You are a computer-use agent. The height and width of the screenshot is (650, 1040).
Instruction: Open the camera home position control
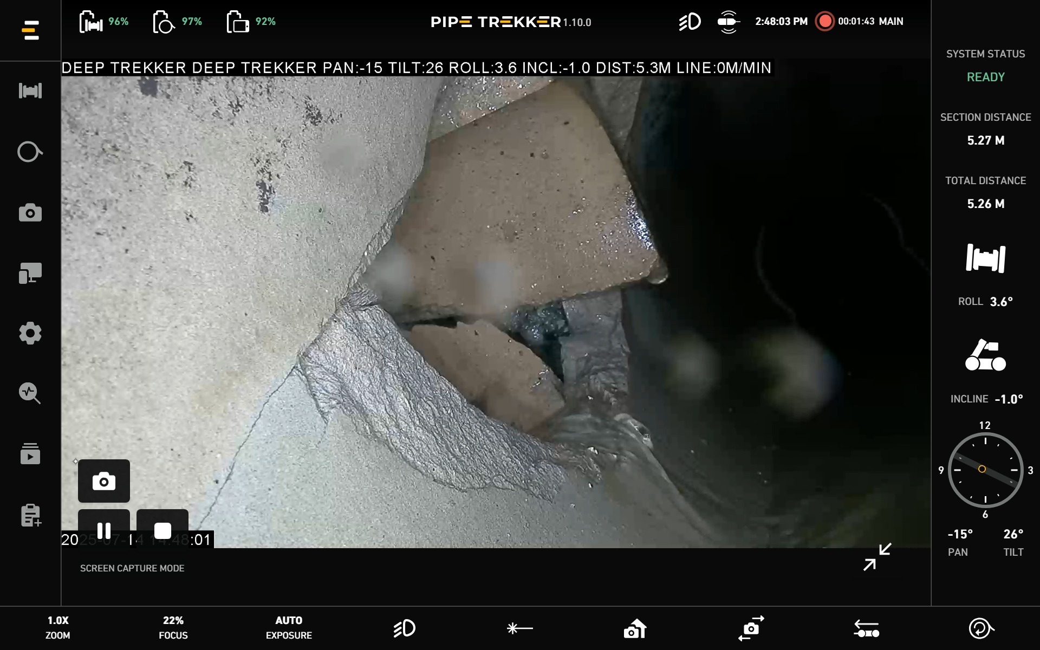coord(634,628)
